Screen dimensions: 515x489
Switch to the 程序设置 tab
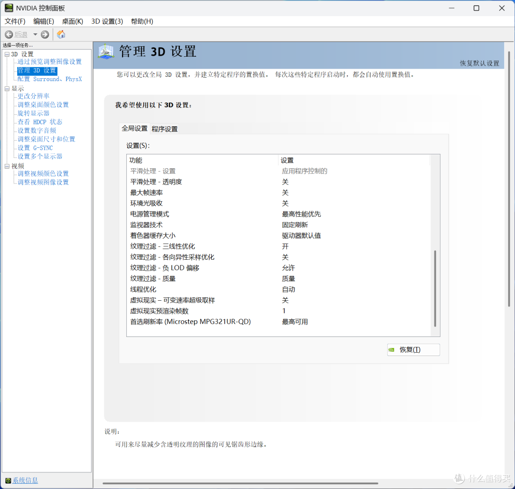[x=165, y=129]
